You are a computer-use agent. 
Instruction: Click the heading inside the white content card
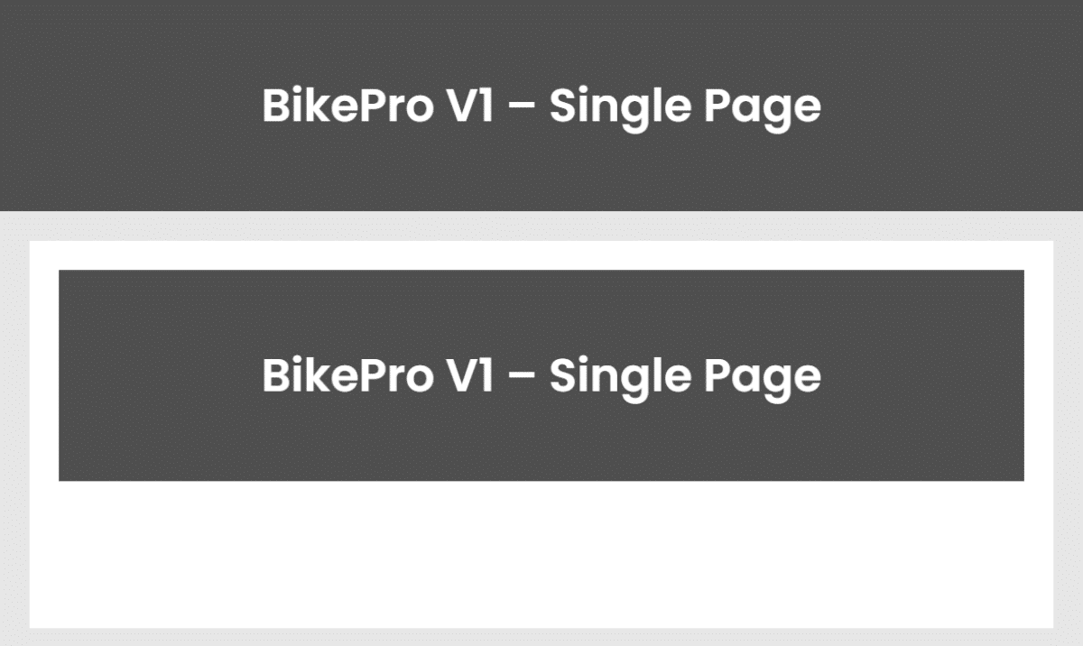(x=541, y=375)
